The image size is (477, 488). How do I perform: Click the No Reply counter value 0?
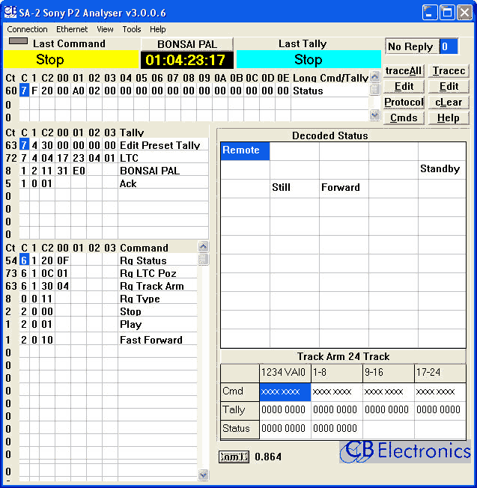click(x=449, y=46)
